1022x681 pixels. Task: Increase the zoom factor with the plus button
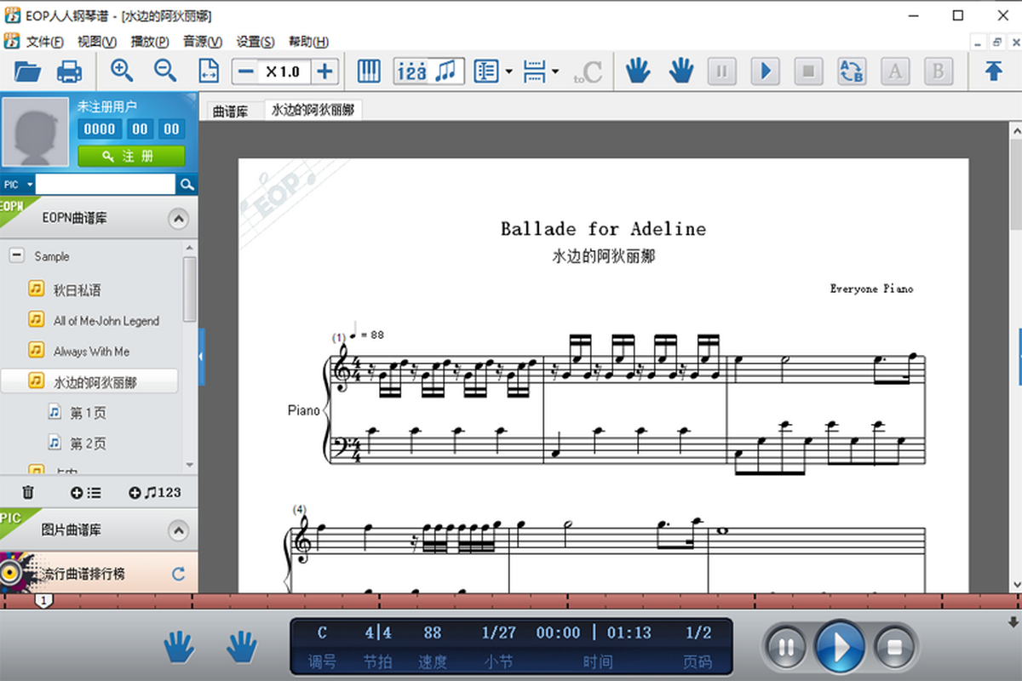pyautogui.click(x=324, y=72)
